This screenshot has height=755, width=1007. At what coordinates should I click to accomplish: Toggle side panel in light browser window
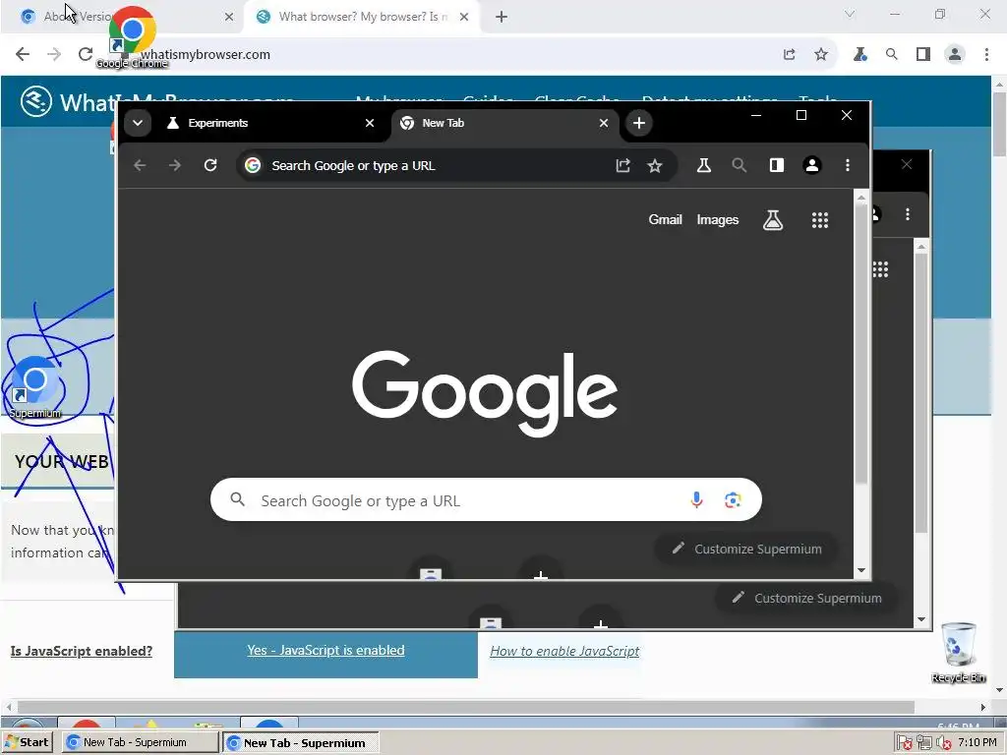(922, 55)
